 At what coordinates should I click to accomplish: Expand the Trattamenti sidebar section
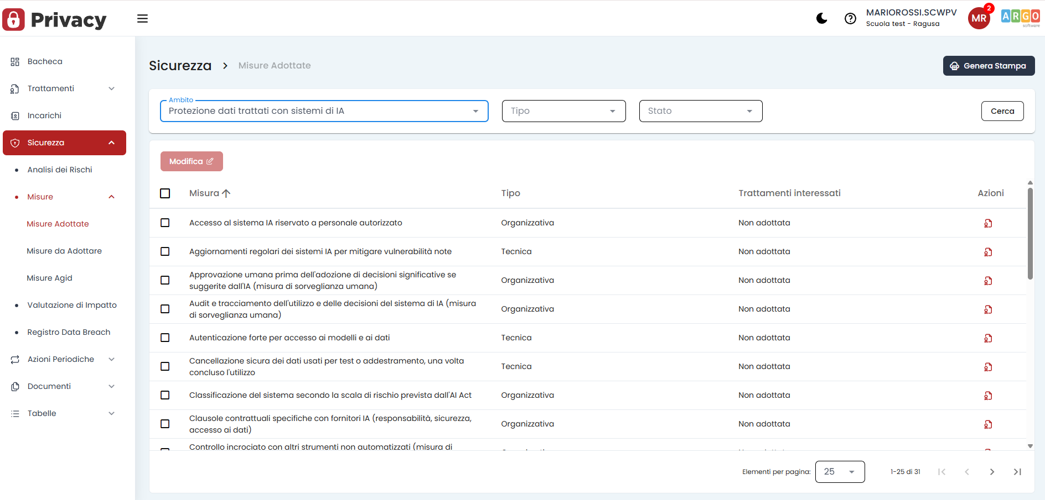point(64,88)
